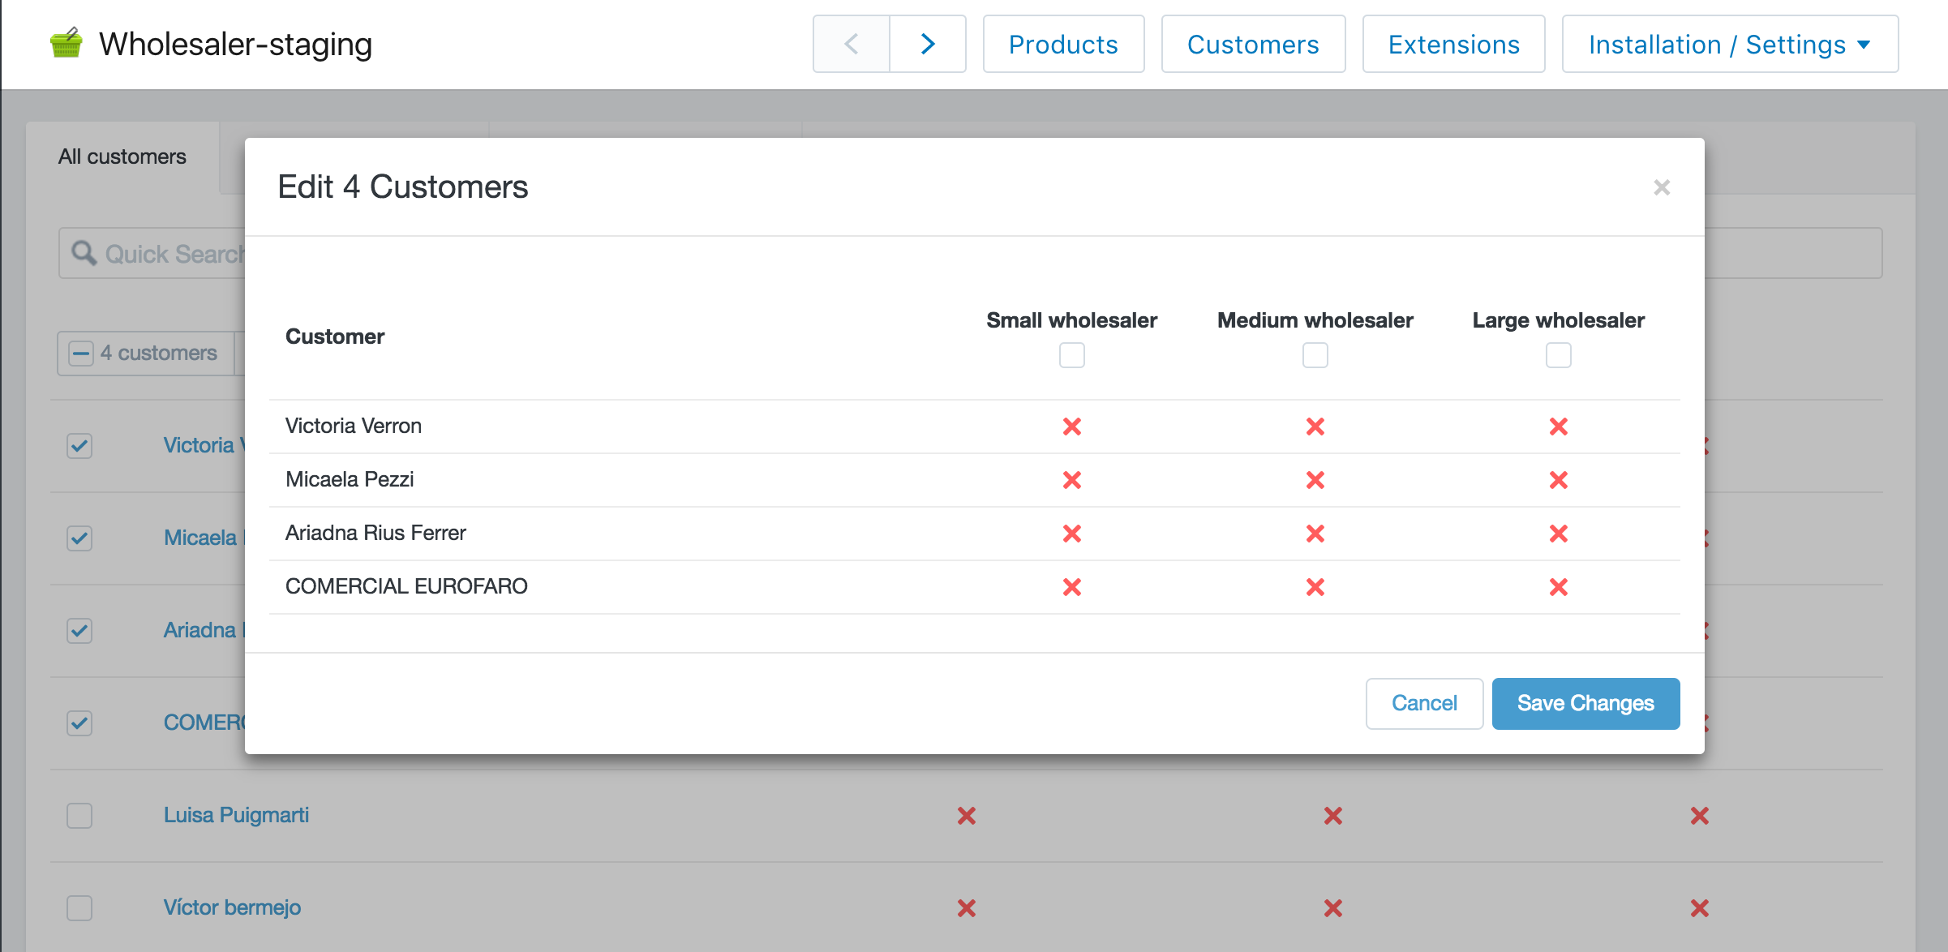Open the Extensions section
Viewport: 1948px width, 952px height.
tap(1453, 44)
